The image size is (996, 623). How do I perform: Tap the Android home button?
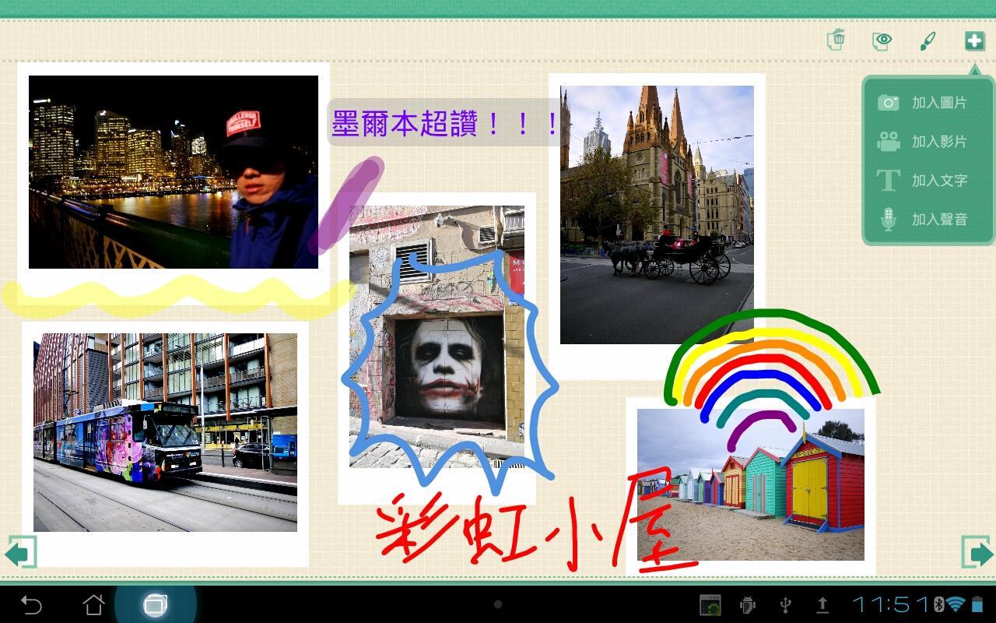click(93, 604)
